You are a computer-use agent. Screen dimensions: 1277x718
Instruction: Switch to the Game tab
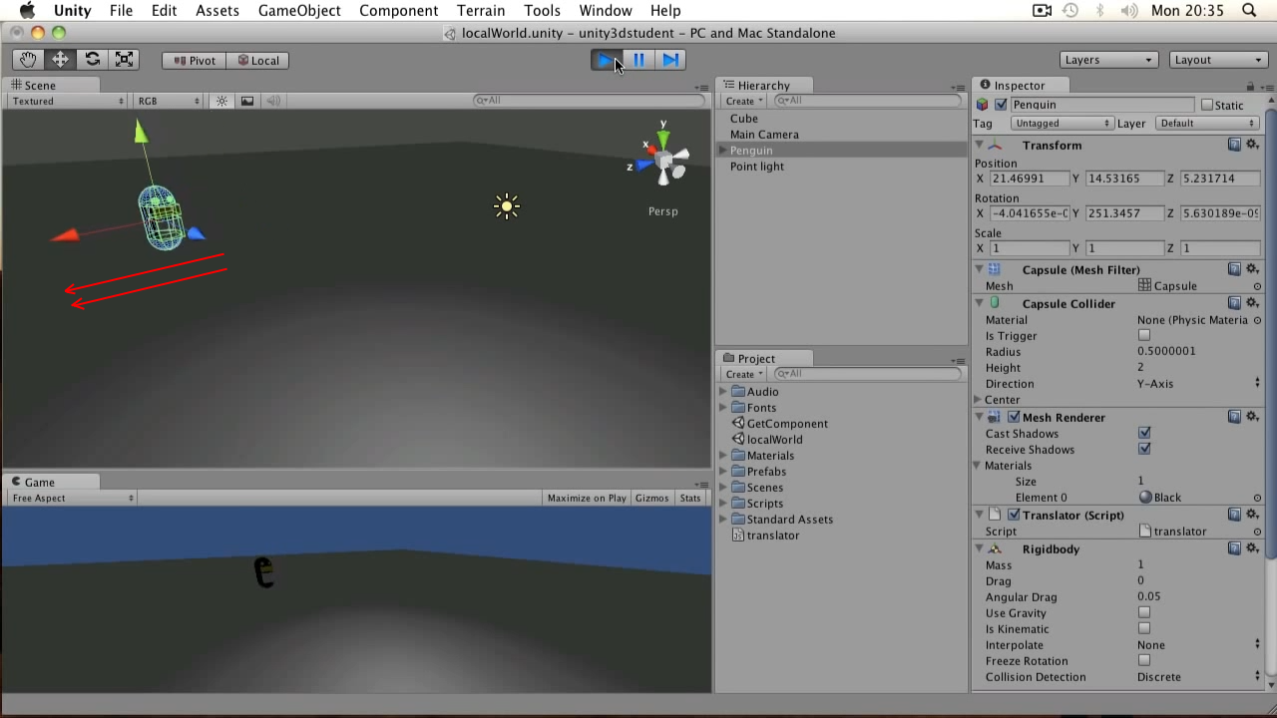[x=40, y=482]
